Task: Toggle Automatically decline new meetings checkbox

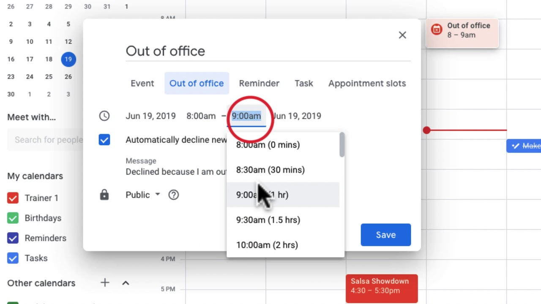Action: point(104,140)
